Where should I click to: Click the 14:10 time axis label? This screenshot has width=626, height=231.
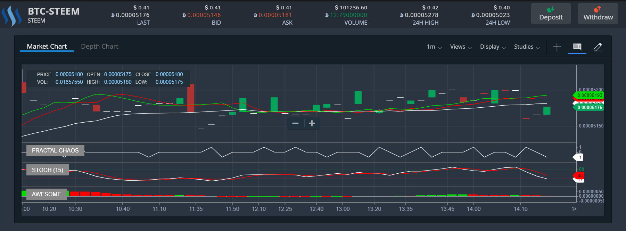(521, 209)
